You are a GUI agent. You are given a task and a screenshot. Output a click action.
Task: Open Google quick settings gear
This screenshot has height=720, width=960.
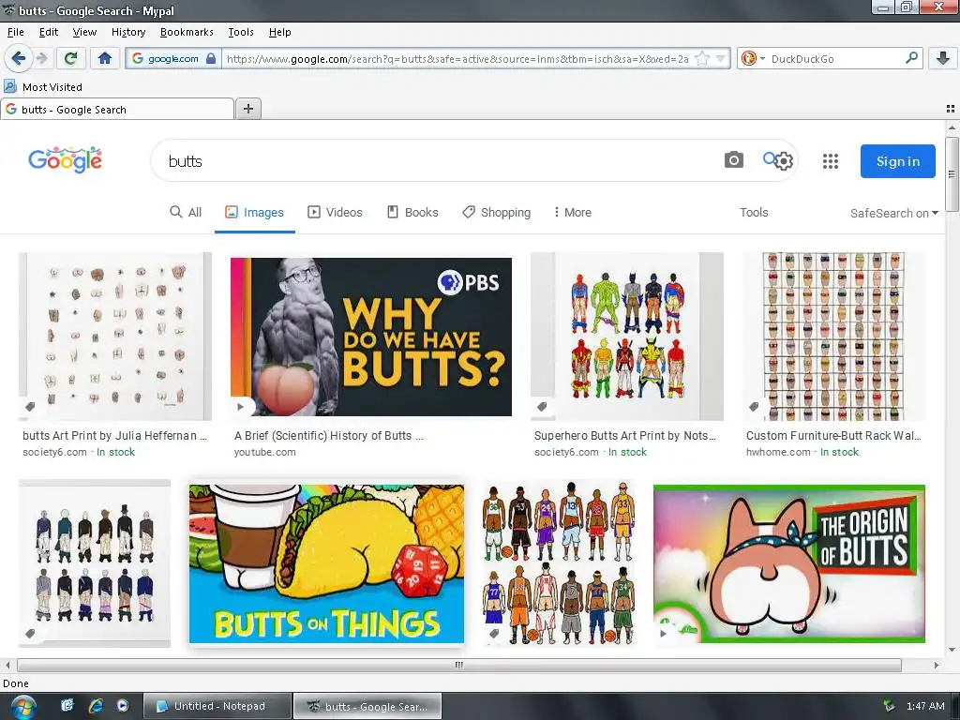(785, 161)
